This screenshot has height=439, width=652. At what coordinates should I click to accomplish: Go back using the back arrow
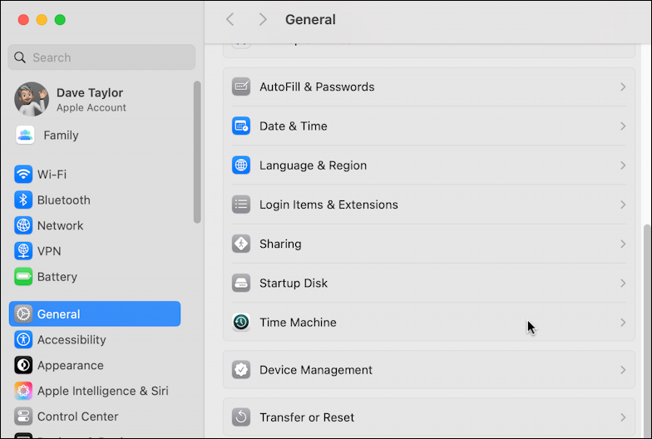click(x=230, y=19)
